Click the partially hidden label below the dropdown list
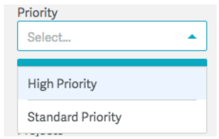 tap(41, 134)
